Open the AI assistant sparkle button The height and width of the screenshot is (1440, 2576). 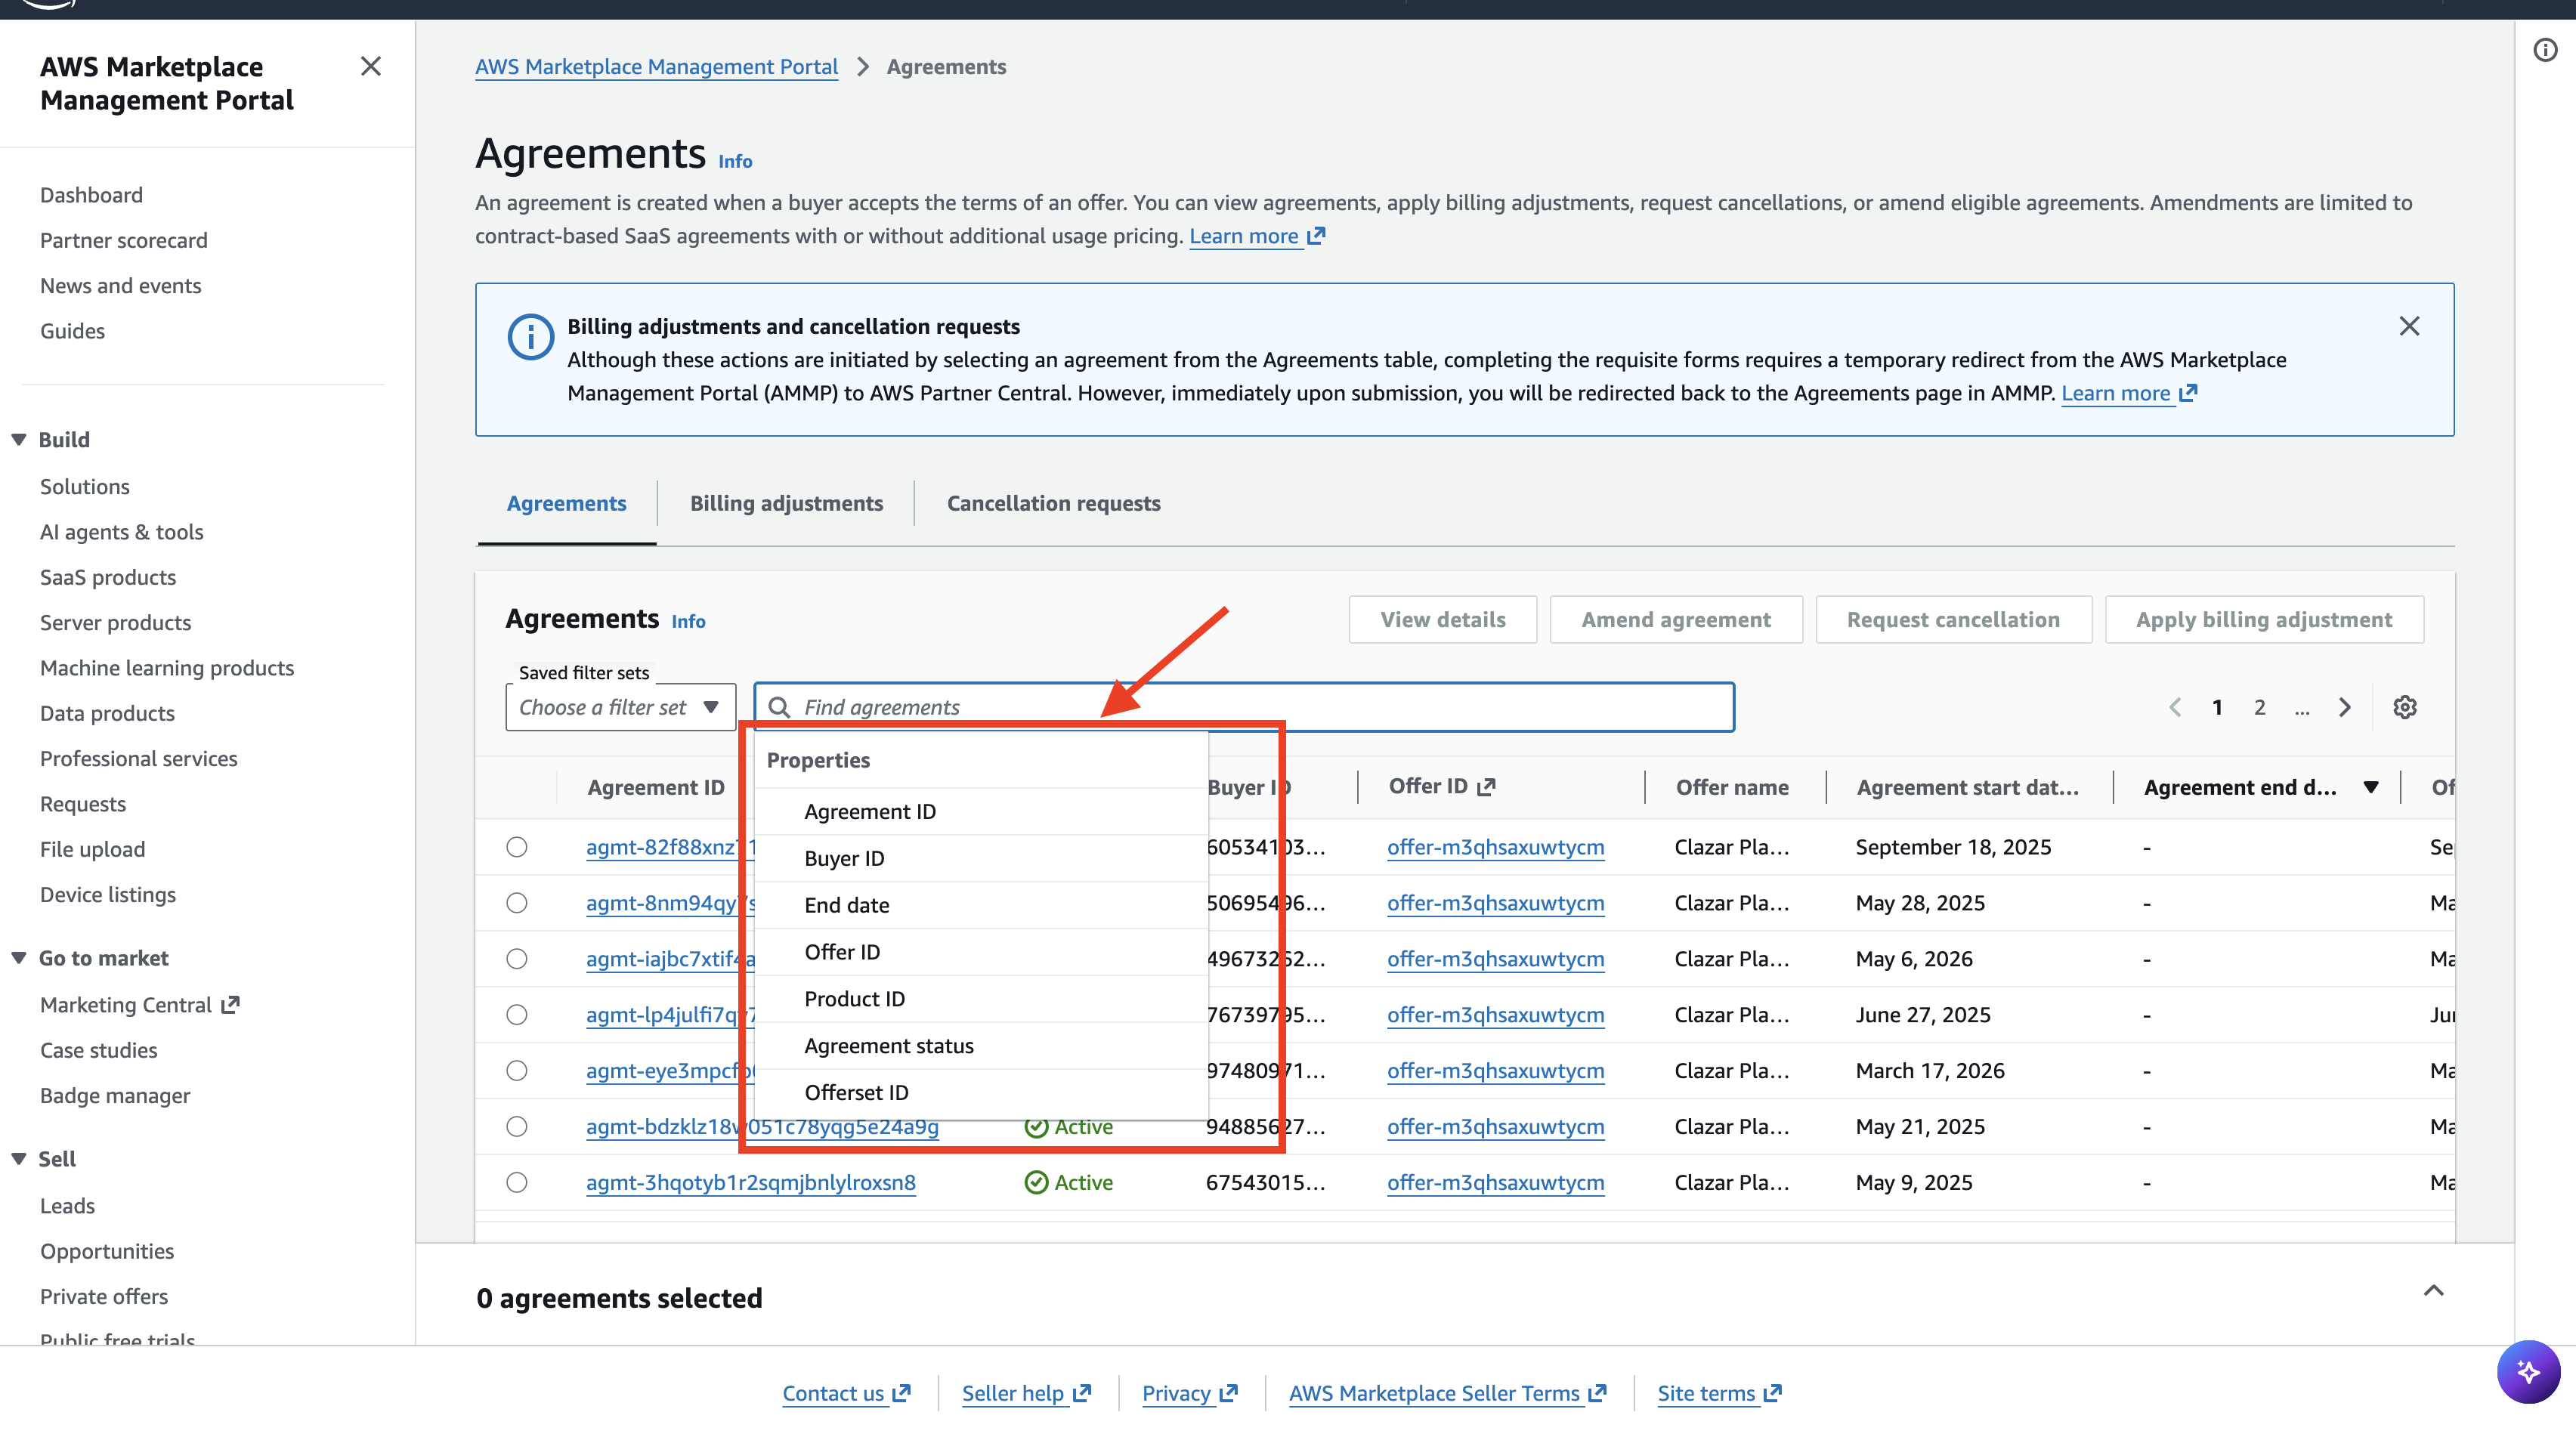tap(2528, 1371)
